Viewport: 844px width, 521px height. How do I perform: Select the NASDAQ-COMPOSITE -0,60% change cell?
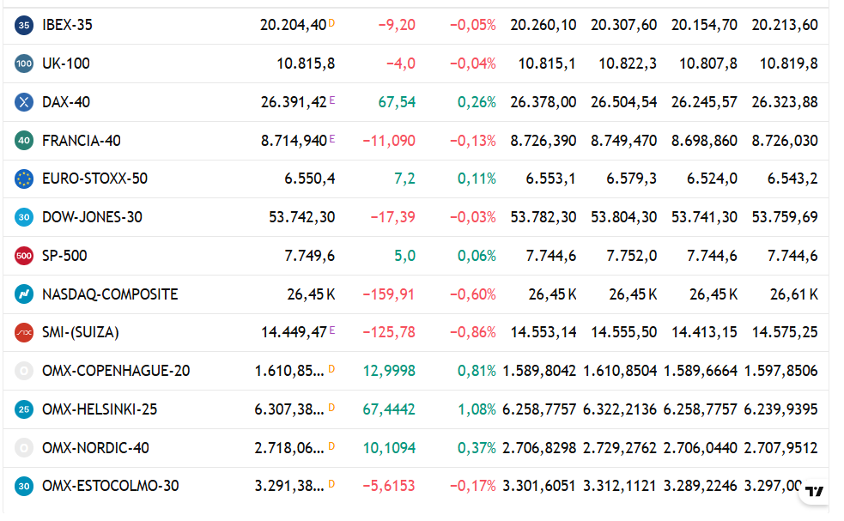tap(472, 294)
